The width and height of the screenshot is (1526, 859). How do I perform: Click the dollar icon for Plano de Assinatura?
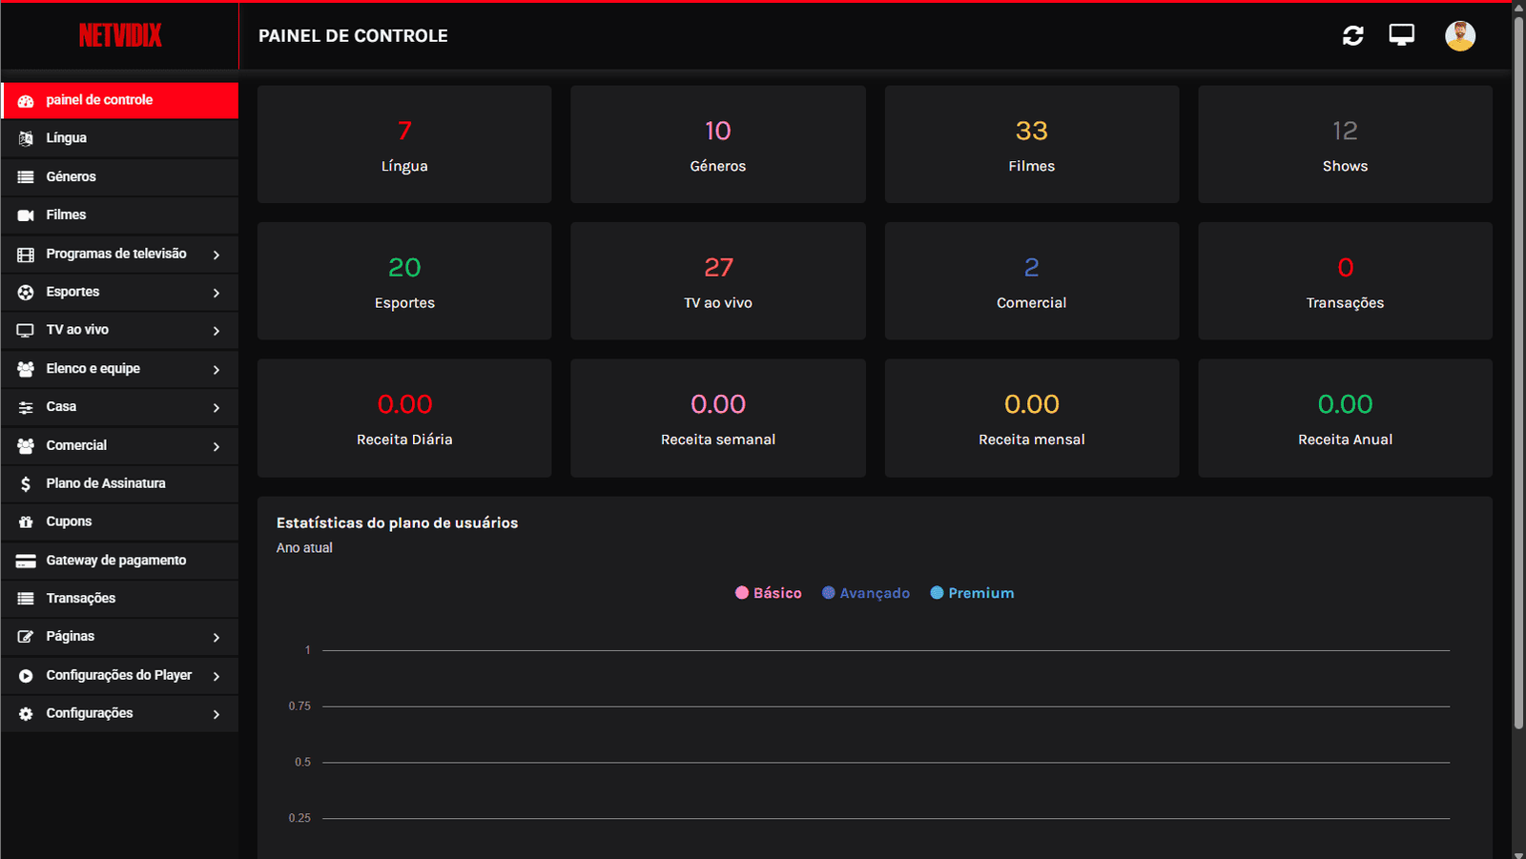pos(26,484)
